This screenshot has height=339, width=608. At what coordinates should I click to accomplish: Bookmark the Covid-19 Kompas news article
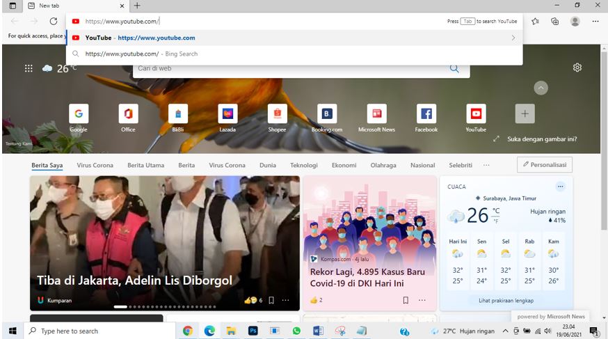[x=405, y=300]
